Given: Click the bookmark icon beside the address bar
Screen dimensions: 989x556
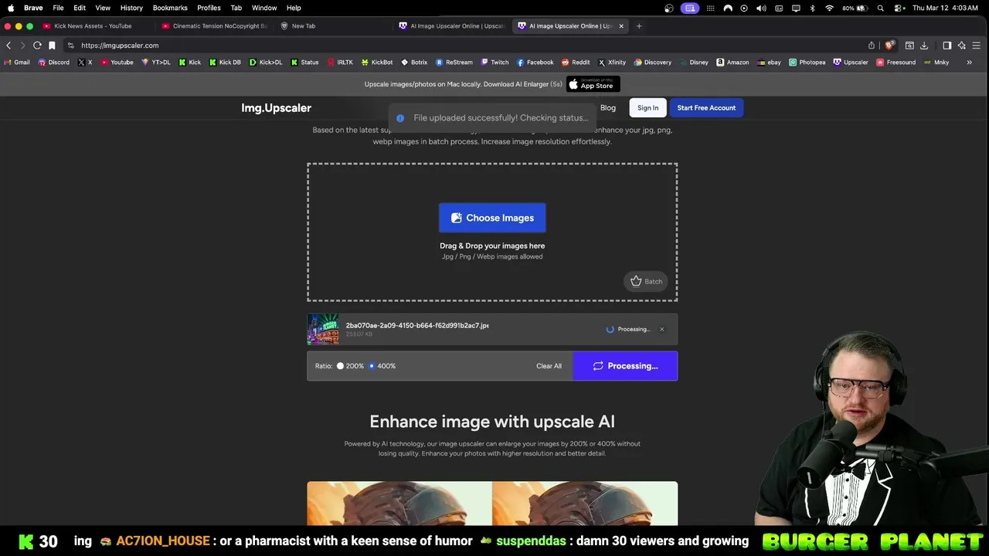Looking at the screenshot, I should [52, 45].
